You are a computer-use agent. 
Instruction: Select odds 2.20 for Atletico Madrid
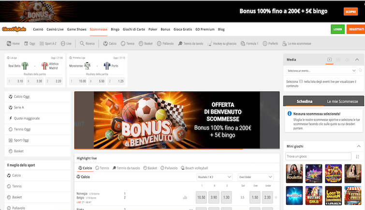54,81
